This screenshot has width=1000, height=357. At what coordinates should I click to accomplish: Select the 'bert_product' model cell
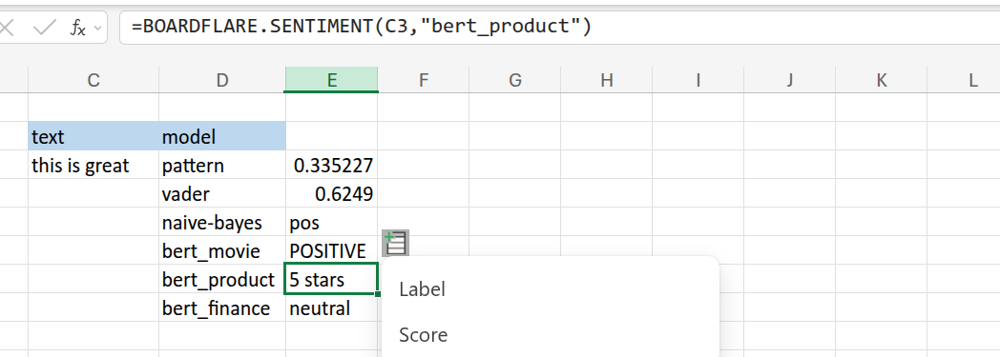(222, 279)
